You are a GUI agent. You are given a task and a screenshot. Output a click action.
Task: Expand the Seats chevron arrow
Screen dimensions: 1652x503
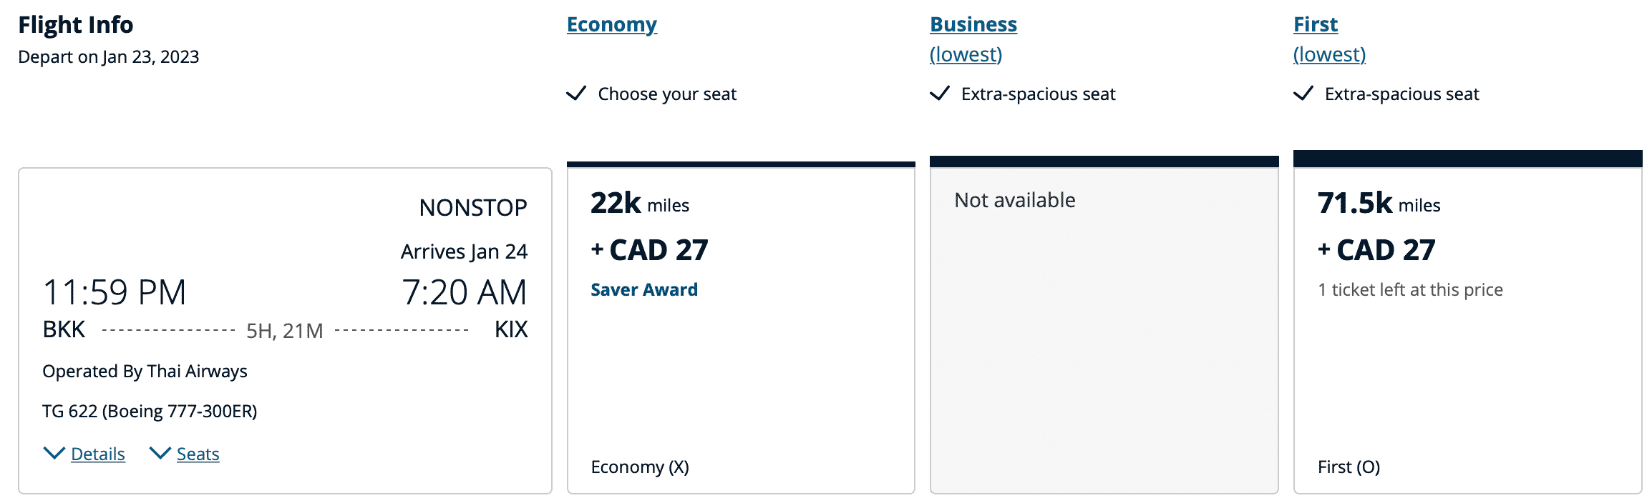[160, 453]
